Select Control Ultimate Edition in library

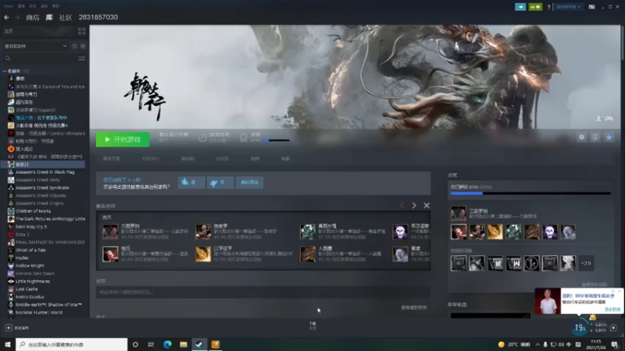click(x=46, y=133)
